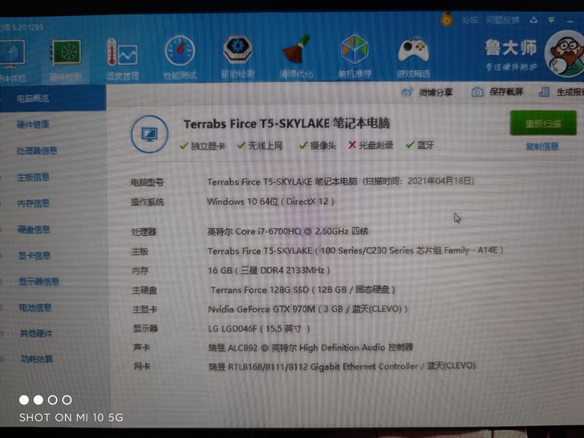
Task: Click the 蓝牙 checkmark feature
Action: pos(420,145)
